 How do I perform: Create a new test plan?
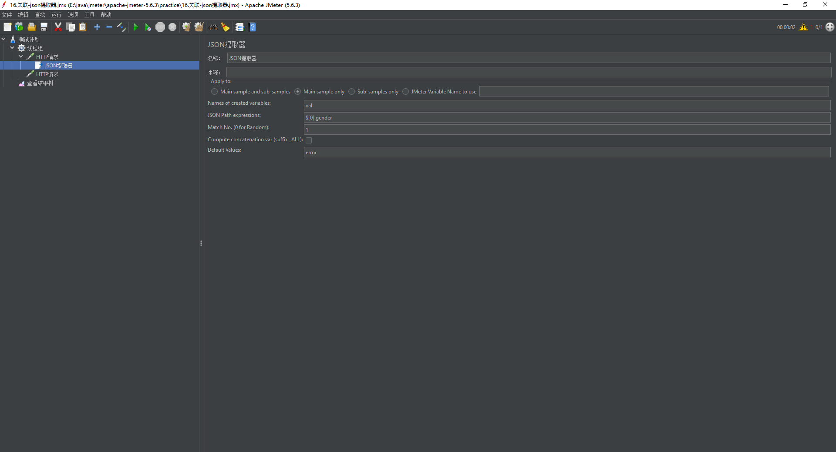point(7,27)
